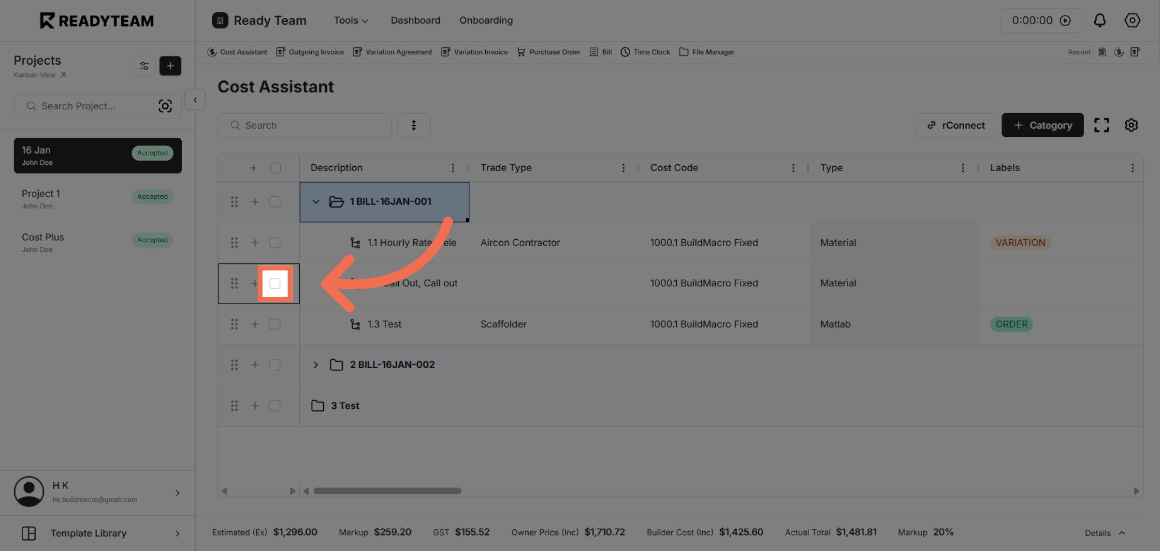This screenshot has width=1160, height=551.
Task: Open the Purchase Order tool
Action: (548, 52)
